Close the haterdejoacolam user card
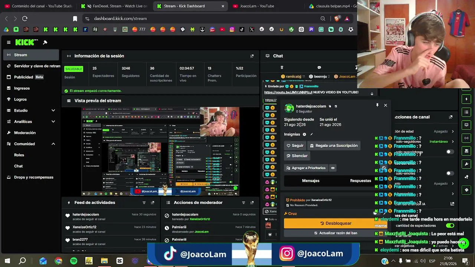Viewport: 475px width, 267px height. click(386, 105)
